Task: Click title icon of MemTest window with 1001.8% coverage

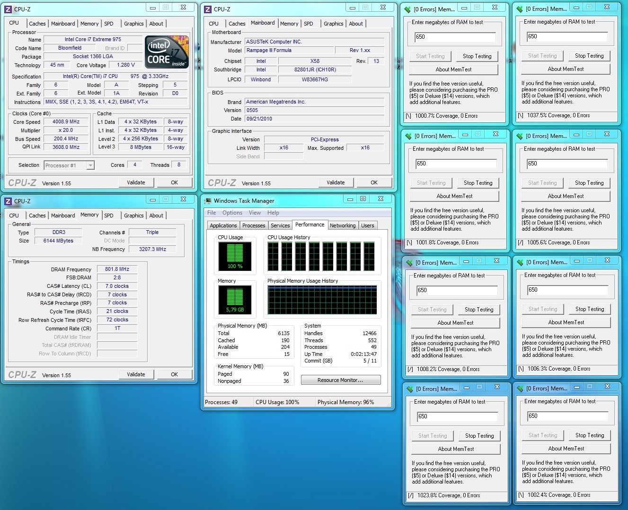Action: click(x=408, y=136)
